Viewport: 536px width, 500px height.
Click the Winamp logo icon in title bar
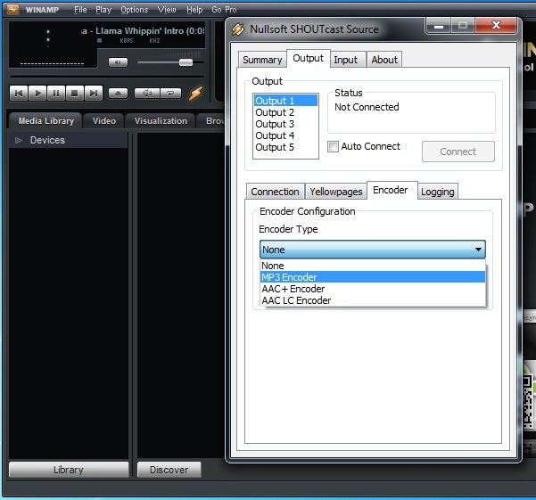12,9
